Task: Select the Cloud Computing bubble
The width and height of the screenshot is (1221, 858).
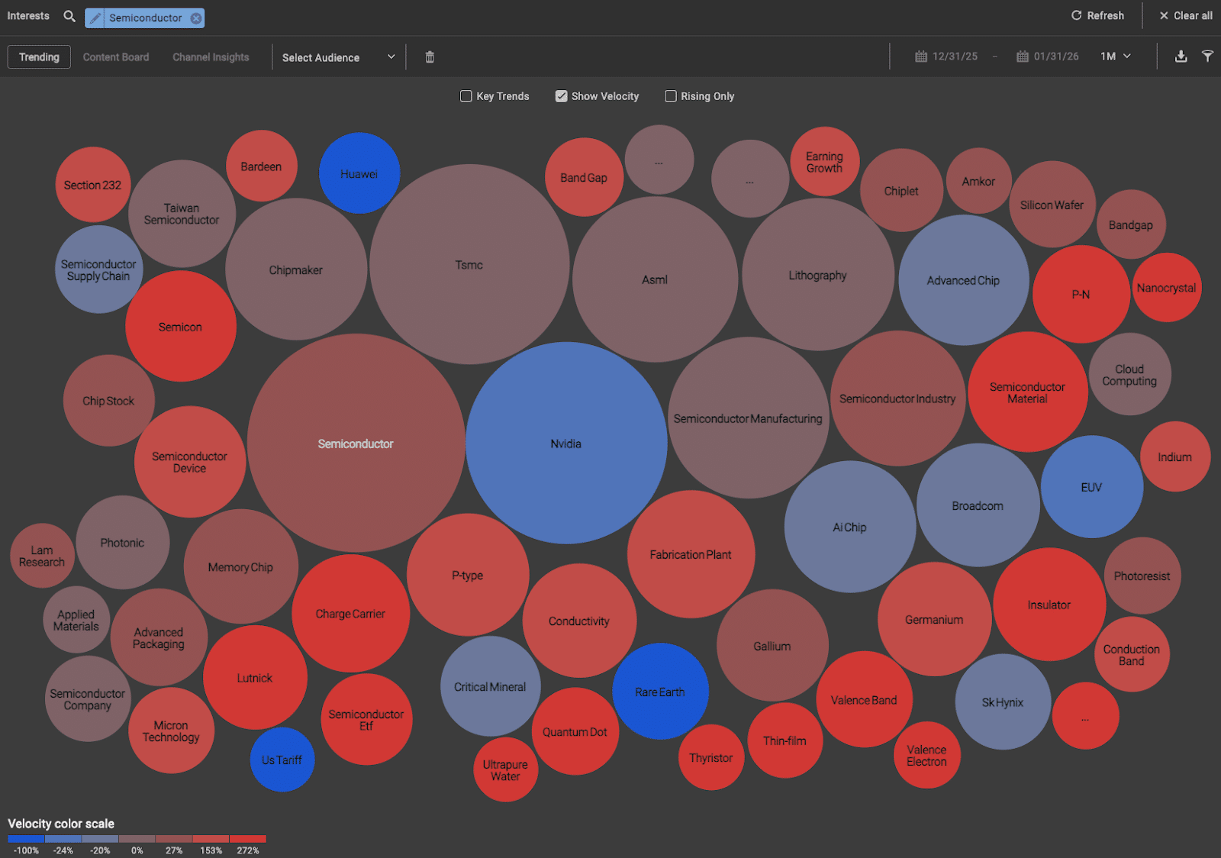Action: pos(1130,374)
